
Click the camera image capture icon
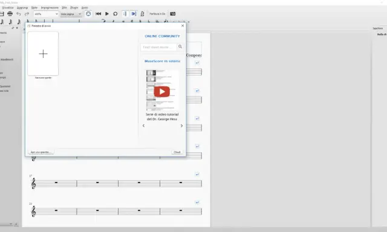pos(173,14)
